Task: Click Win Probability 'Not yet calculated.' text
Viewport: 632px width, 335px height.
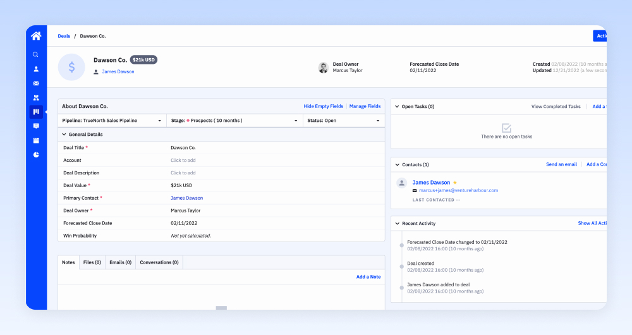Action: (191, 236)
